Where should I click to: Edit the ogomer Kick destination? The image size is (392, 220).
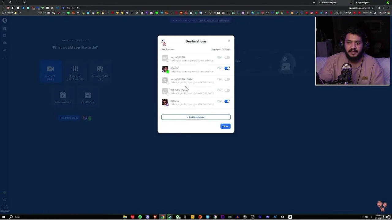219,68
